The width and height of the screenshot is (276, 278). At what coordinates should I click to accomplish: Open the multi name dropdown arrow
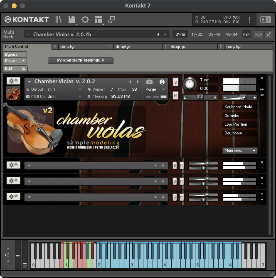[28, 34]
